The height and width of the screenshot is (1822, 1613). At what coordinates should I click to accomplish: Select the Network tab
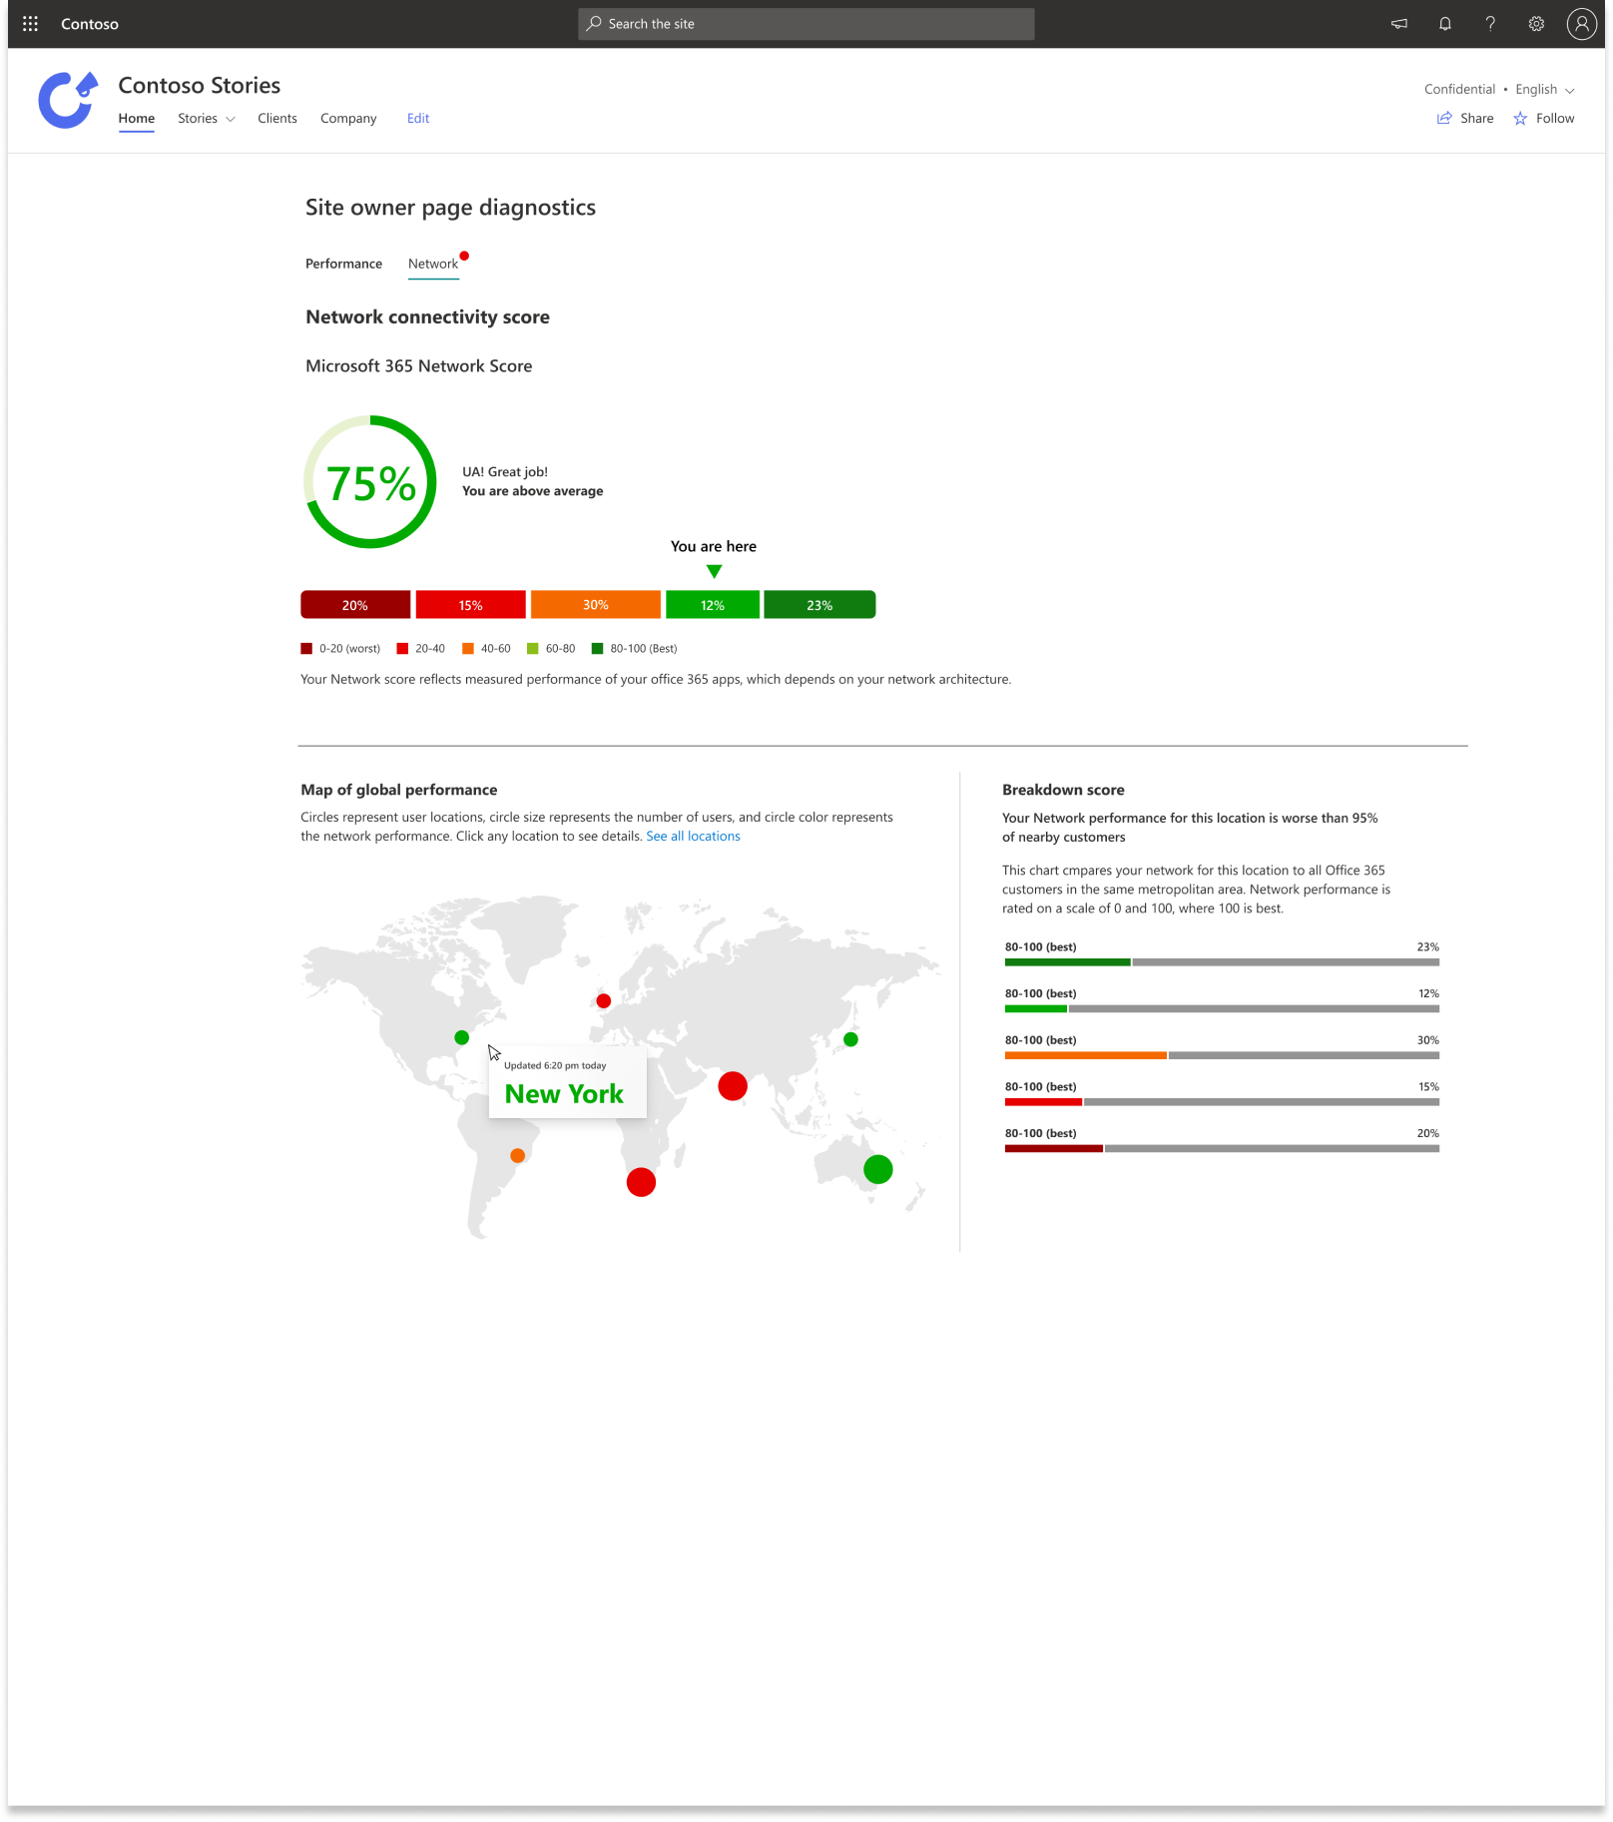click(x=433, y=264)
